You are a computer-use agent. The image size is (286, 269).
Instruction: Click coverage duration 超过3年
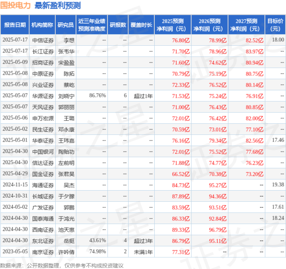pos(143,241)
